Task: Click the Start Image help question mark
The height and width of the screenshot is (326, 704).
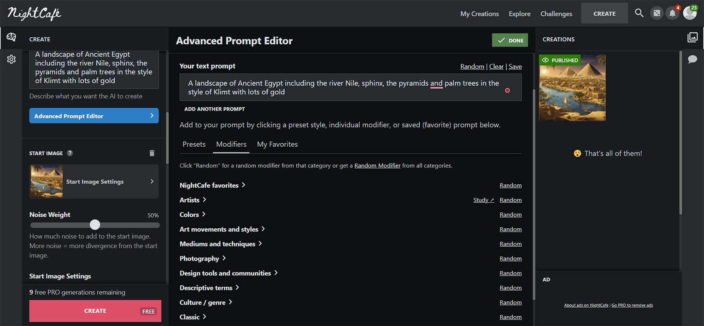Action: point(70,153)
